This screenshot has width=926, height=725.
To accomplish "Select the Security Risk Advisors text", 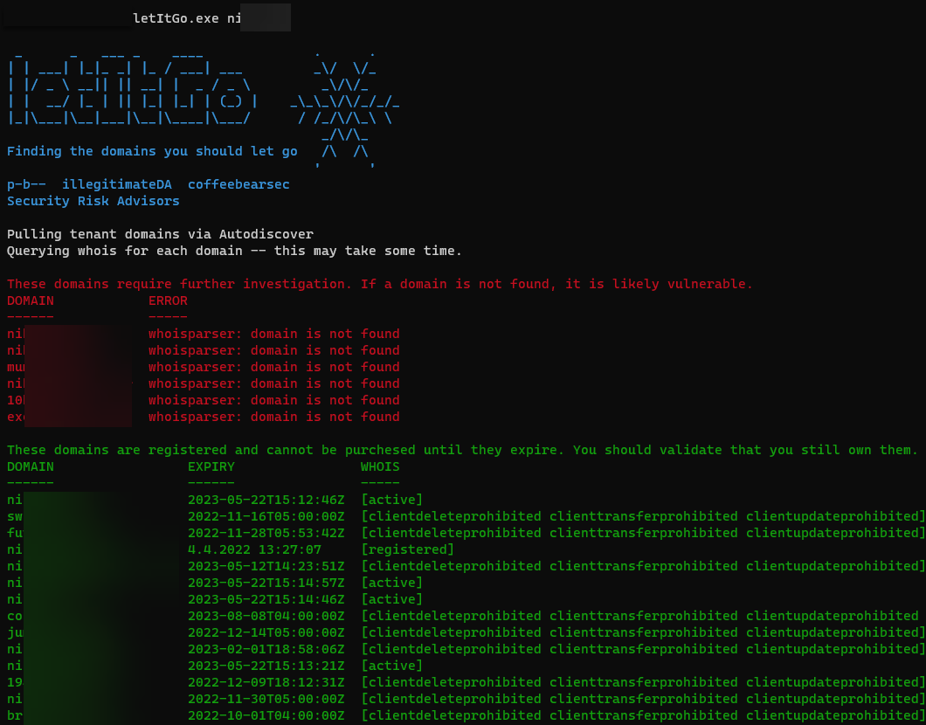I will click(93, 201).
